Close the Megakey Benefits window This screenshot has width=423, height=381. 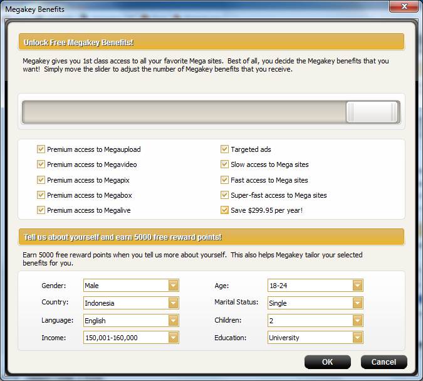[x=404, y=6]
